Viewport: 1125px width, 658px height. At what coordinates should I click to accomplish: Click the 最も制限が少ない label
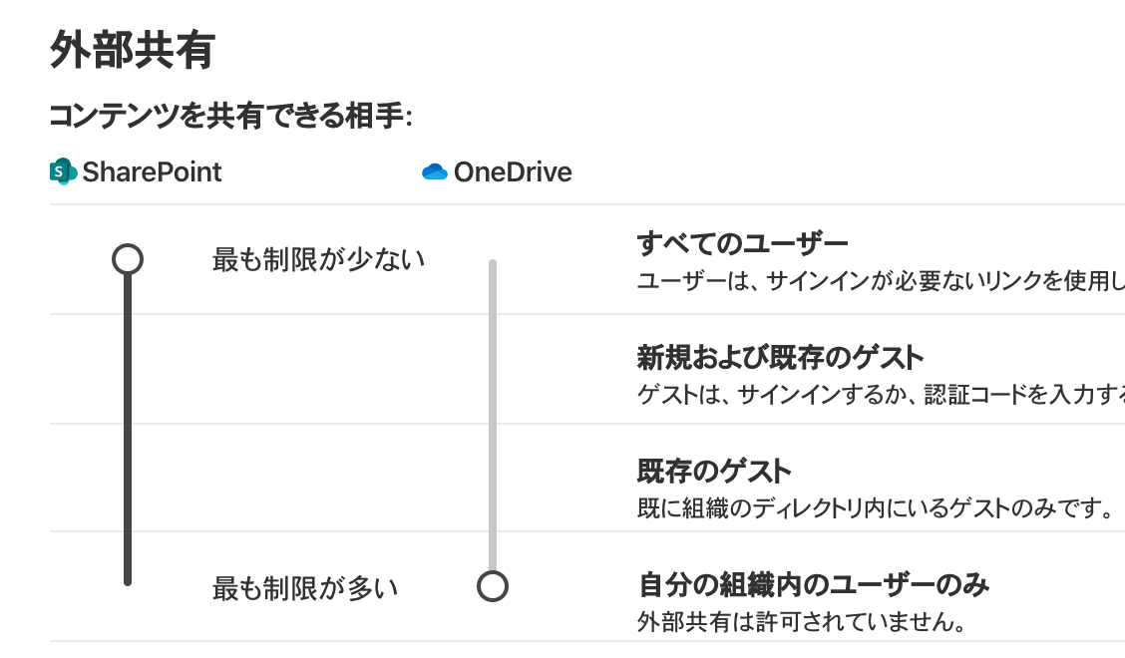click(x=318, y=260)
